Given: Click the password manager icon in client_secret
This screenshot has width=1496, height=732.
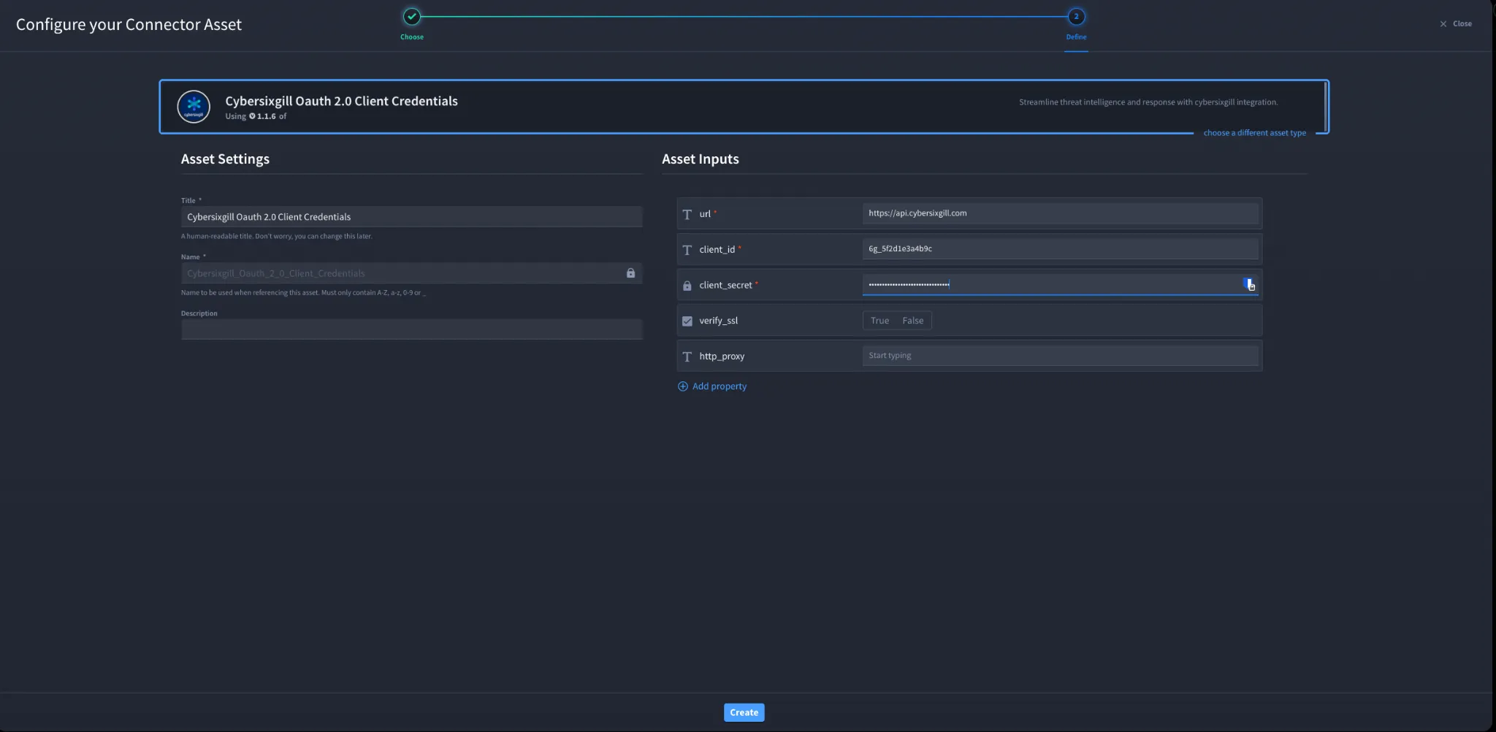Looking at the screenshot, I should click(x=1249, y=284).
